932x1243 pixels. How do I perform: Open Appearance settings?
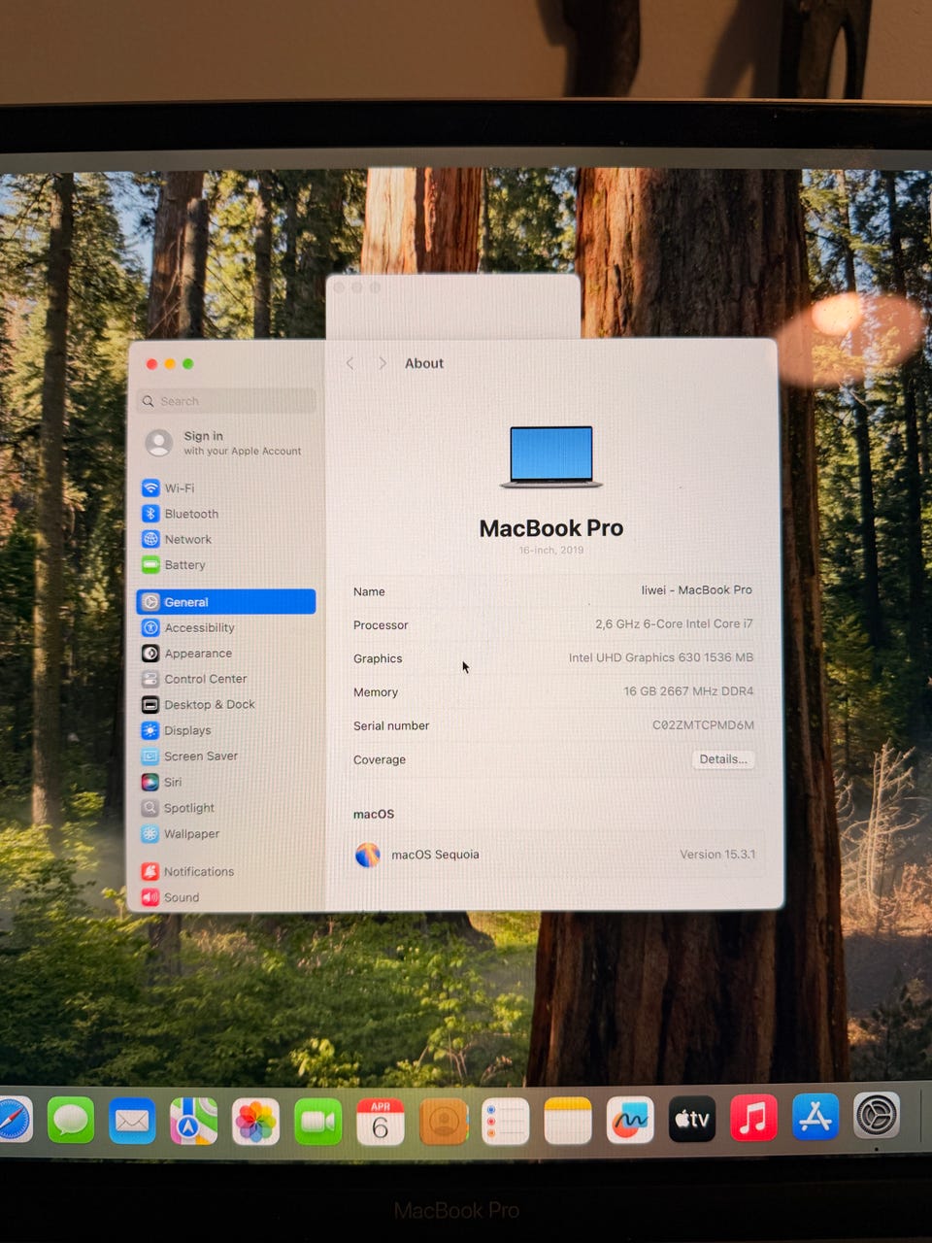(x=225, y=654)
